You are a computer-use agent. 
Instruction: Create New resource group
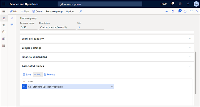[25, 11]
